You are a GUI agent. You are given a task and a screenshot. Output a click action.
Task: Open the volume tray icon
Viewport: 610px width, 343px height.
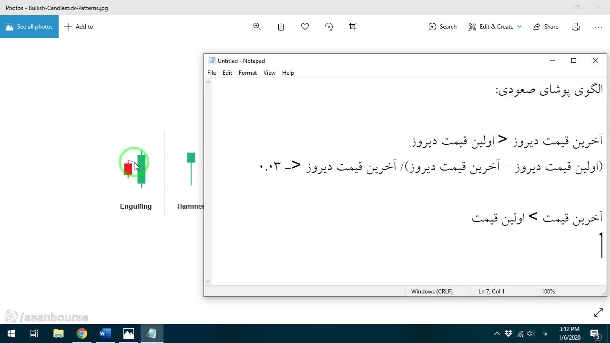point(531,333)
